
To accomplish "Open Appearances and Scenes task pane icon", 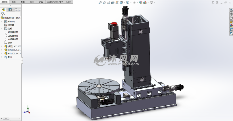I will [x=231, y=26].
